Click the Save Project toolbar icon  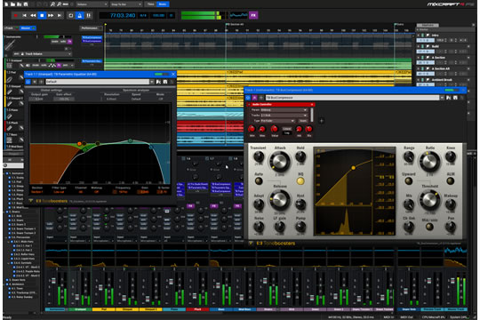[26, 4]
